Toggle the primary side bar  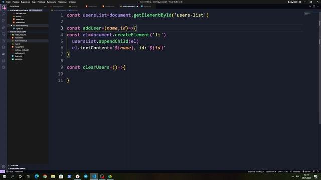[289, 2]
